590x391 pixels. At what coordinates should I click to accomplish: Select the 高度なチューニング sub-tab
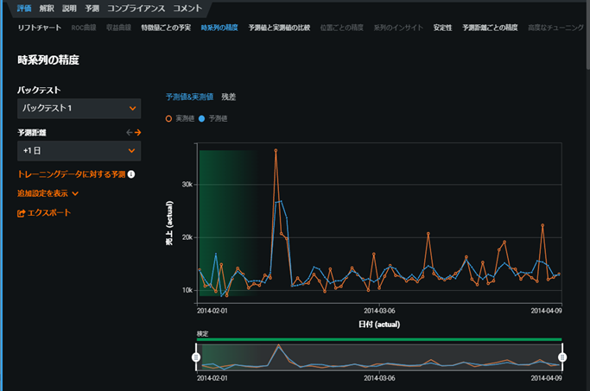click(555, 28)
